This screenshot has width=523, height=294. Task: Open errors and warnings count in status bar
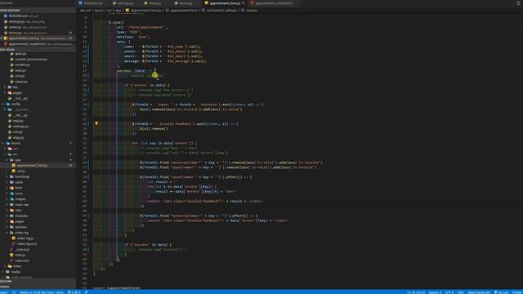[x=74, y=292]
